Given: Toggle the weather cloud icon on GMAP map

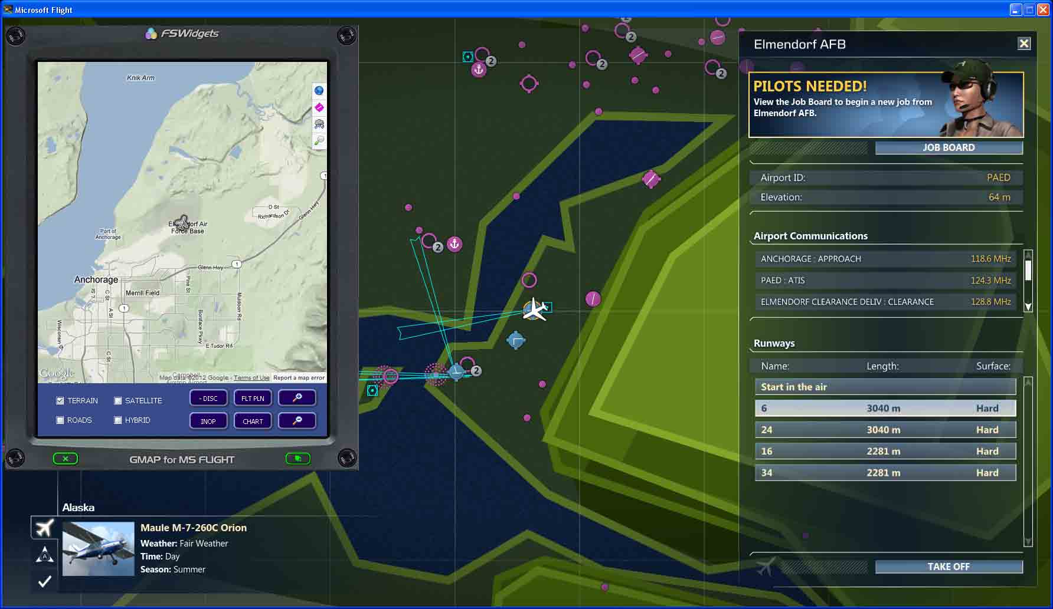Looking at the screenshot, I should click(319, 124).
